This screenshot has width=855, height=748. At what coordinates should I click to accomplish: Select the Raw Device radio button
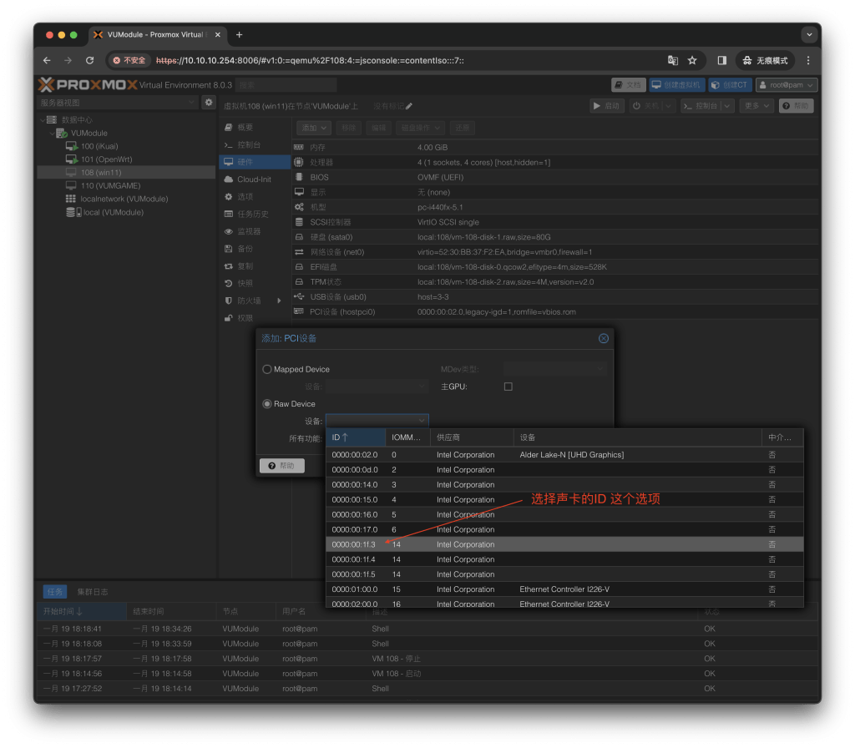click(267, 404)
